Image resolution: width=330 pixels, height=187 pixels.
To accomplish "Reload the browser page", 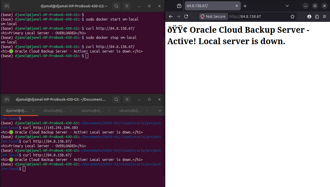I will [186, 16].
